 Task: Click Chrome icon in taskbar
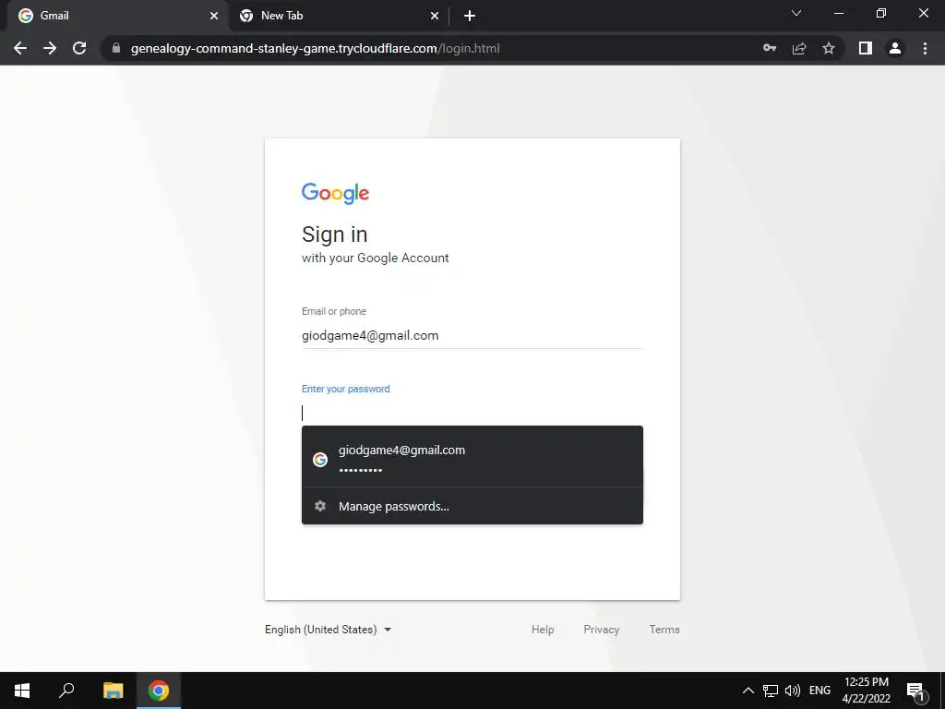[x=159, y=691]
